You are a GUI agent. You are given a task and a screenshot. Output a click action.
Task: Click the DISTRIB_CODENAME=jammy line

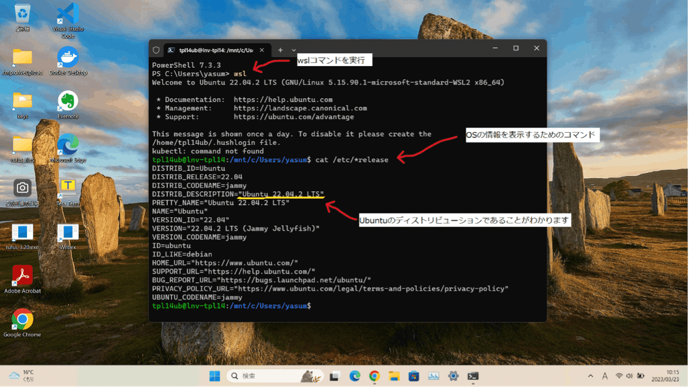point(199,186)
